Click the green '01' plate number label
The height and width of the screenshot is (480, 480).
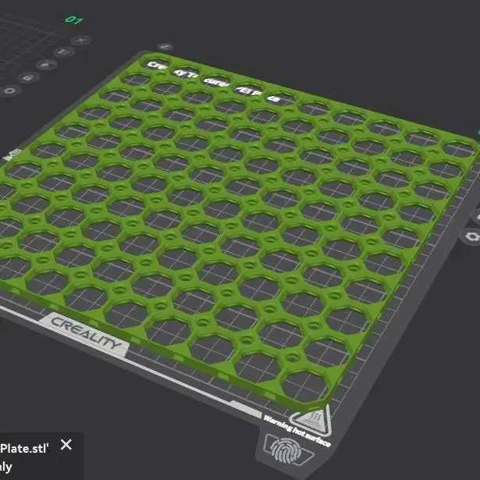coord(74,20)
